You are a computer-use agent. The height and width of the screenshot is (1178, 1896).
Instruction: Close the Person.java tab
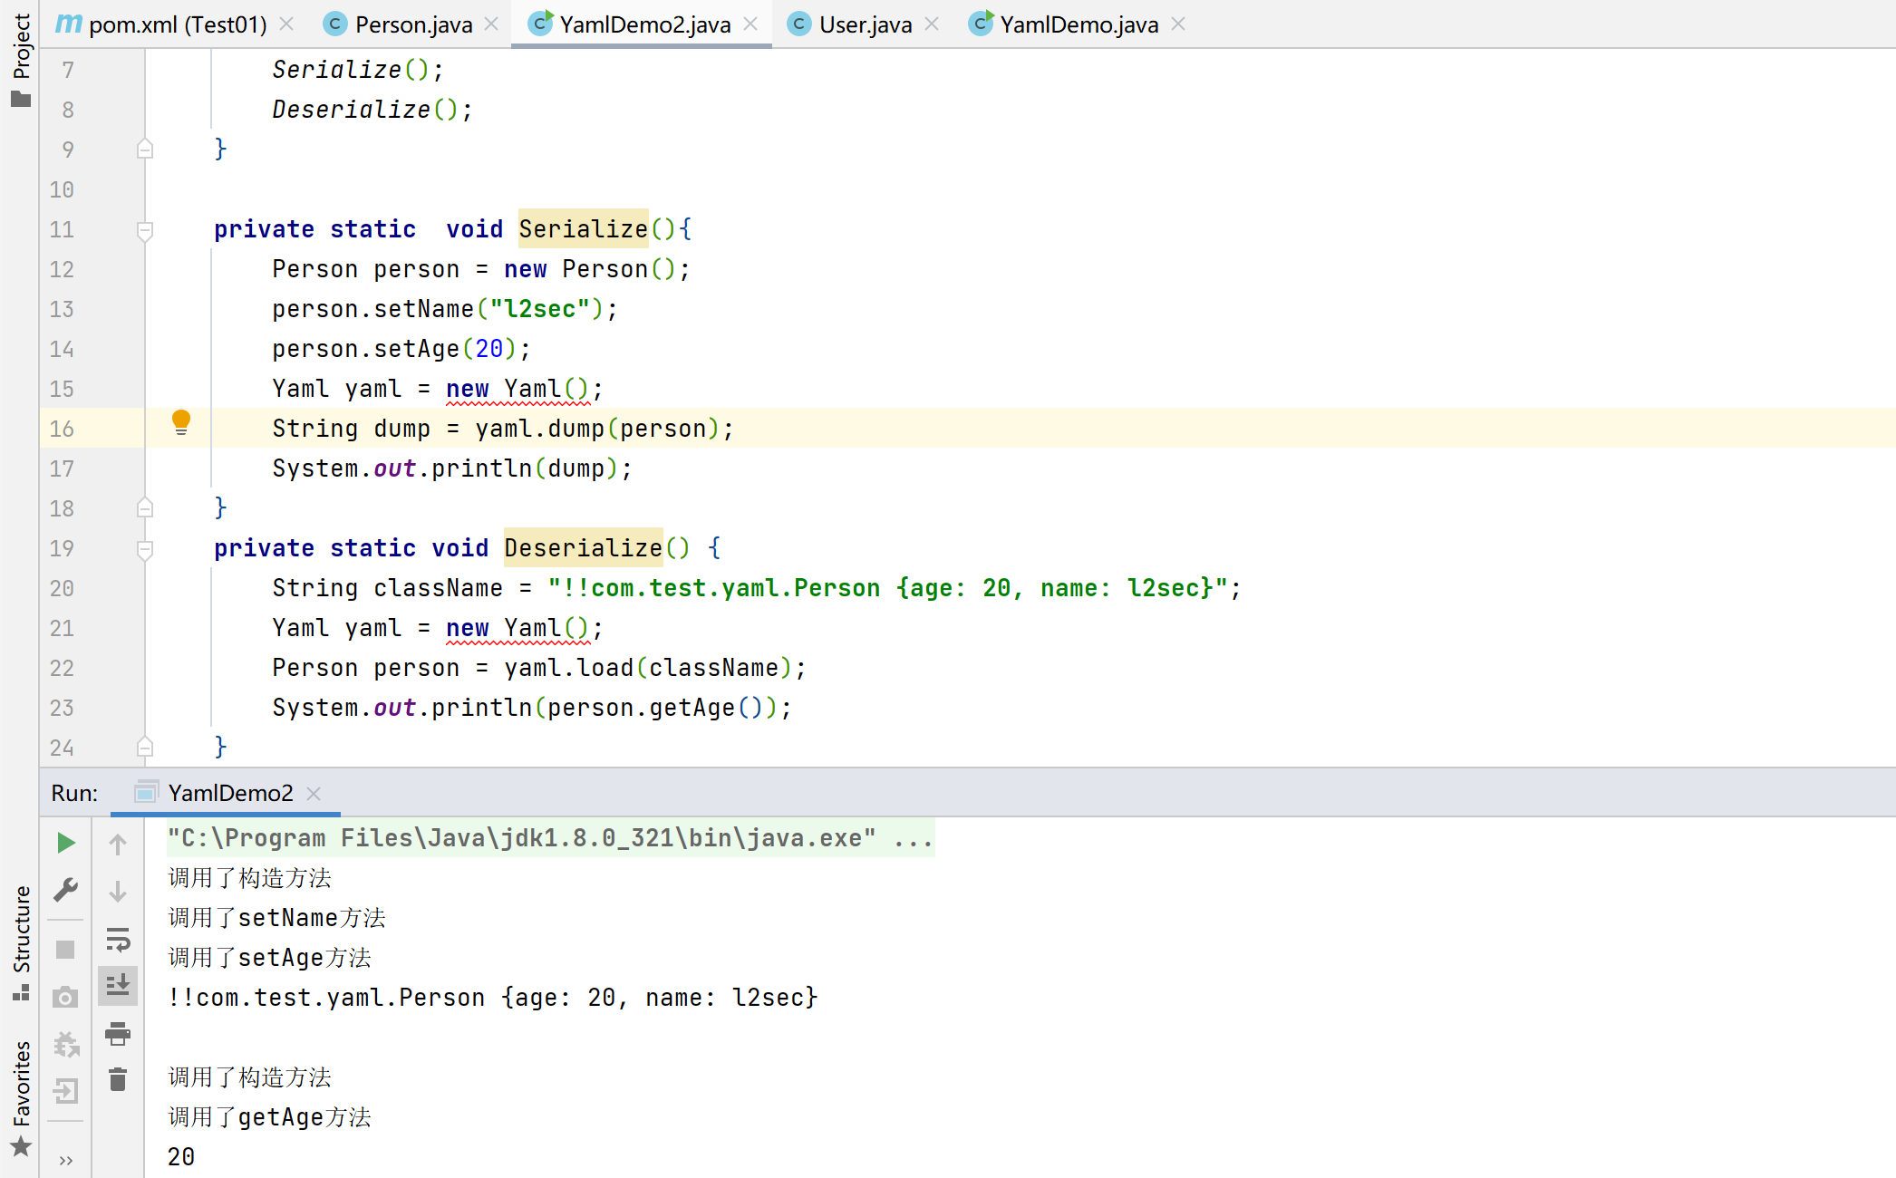point(491,24)
